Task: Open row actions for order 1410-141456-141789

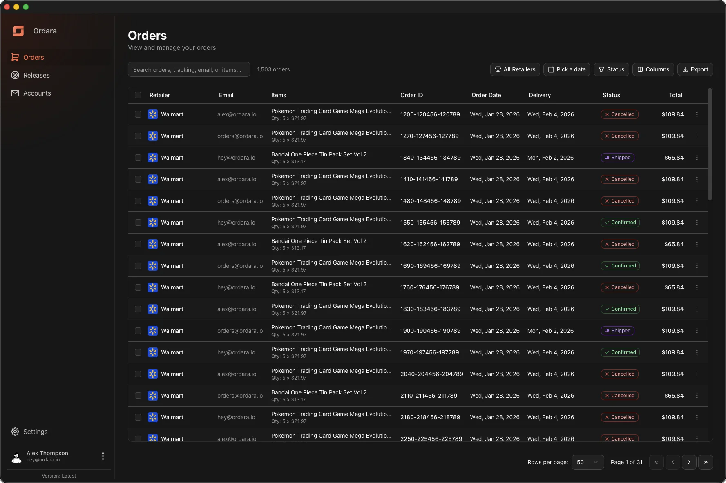Action: click(x=697, y=179)
